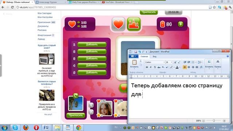Zoom in with plus button in WordPad

click(224, 121)
